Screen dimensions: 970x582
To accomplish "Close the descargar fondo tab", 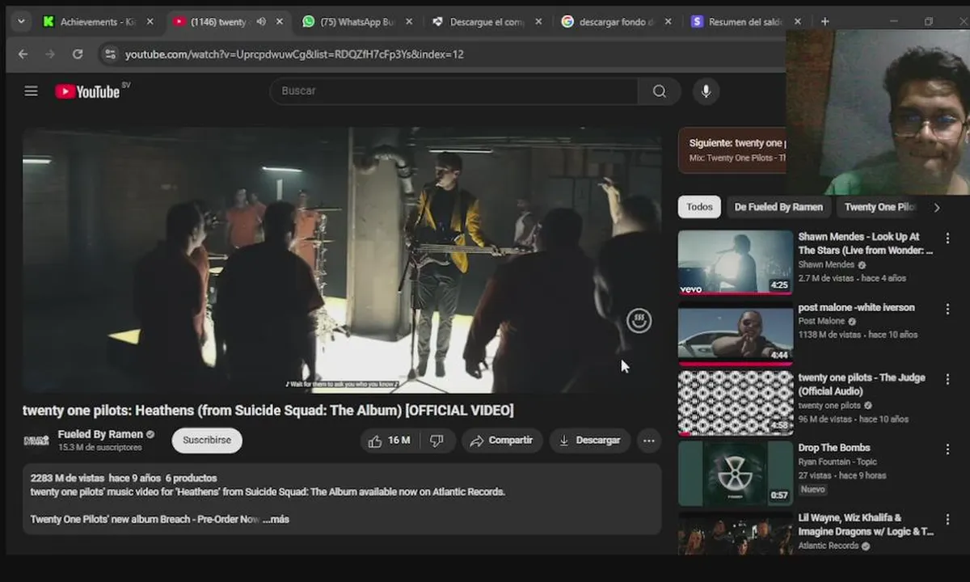I will pyautogui.click(x=668, y=22).
